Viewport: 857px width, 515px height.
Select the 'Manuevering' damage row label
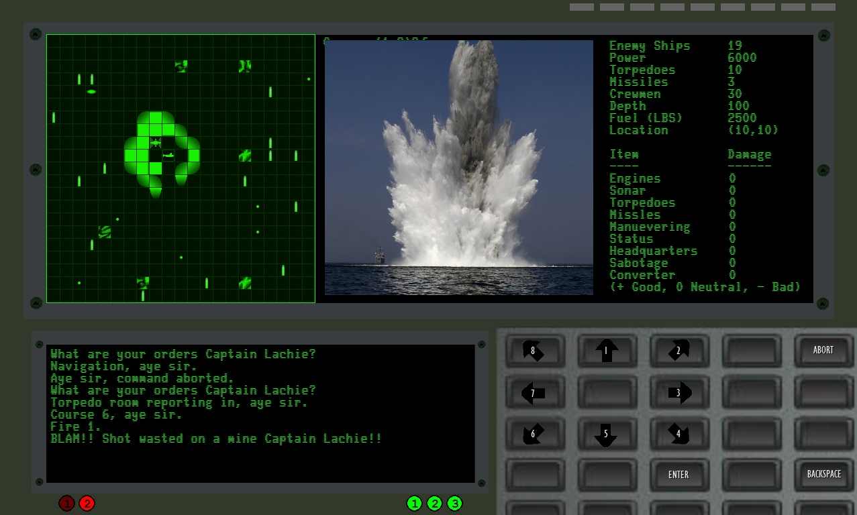pyautogui.click(x=650, y=227)
